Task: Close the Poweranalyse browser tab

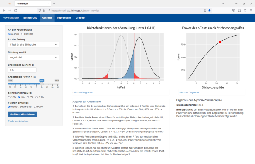Action: [x=48, y=3]
